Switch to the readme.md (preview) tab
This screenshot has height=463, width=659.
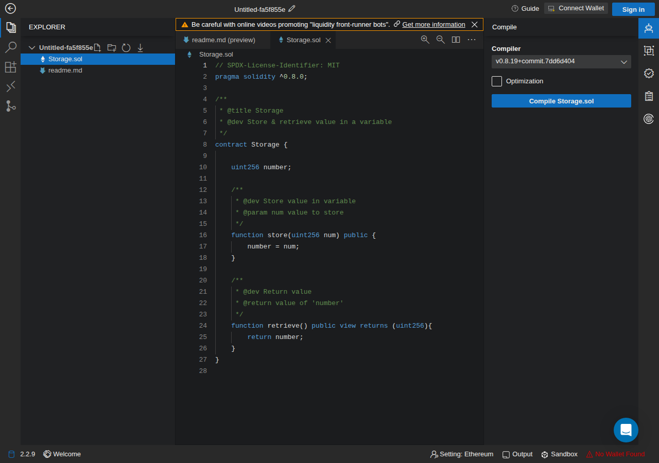[223, 40]
